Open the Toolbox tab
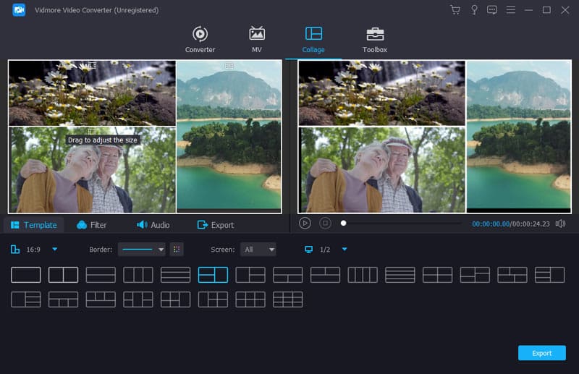Image resolution: width=579 pixels, height=374 pixels. (374, 40)
